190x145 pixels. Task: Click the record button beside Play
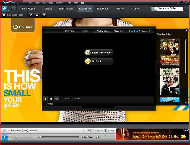pyautogui.click(x=10, y=137)
